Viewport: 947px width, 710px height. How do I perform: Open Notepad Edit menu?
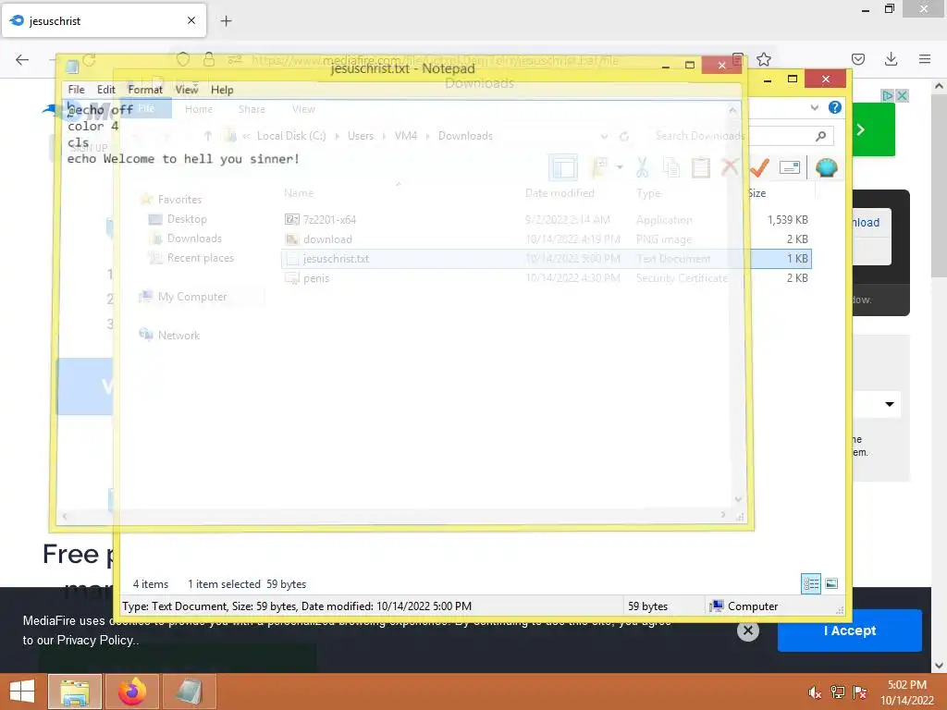tap(105, 90)
